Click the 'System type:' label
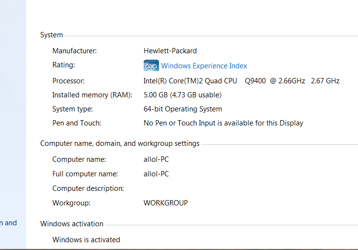Screen dimensions: 358x250 (72, 109)
